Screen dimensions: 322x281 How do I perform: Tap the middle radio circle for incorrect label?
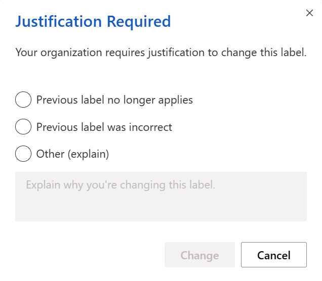23,127
